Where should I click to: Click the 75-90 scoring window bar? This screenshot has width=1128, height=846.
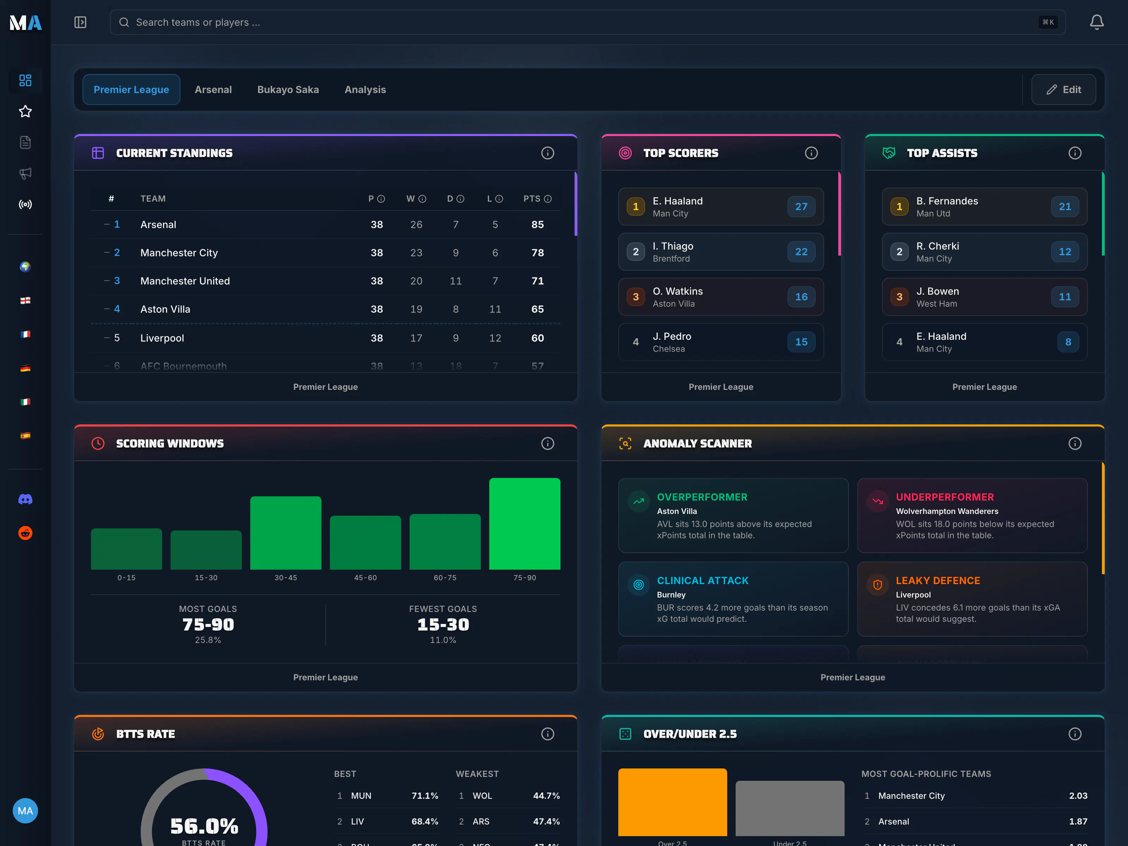[x=524, y=524]
